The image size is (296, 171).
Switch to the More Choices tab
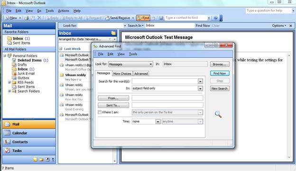point(122,74)
